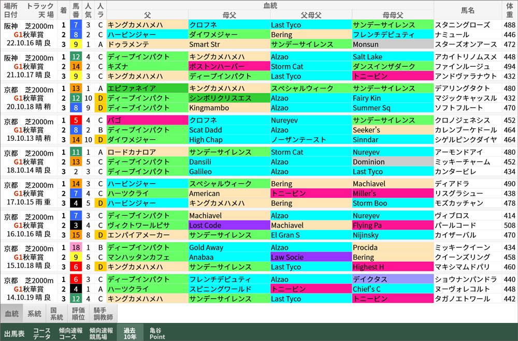Click horse name カレンブーケドール

(466, 130)
